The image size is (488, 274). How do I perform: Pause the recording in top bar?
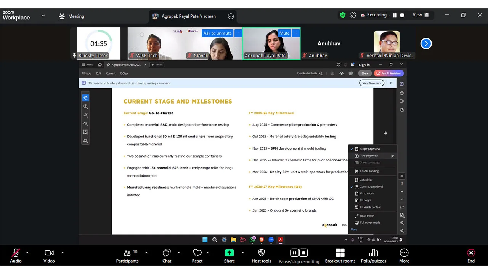tap(395, 15)
